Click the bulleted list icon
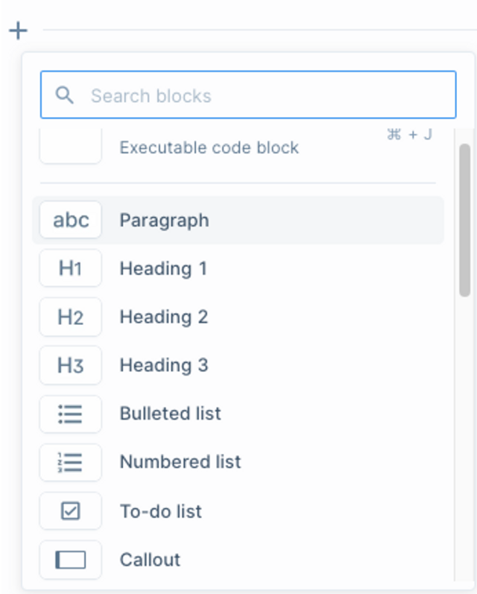This screenshot has width=477, height=594. pos(71,414)
